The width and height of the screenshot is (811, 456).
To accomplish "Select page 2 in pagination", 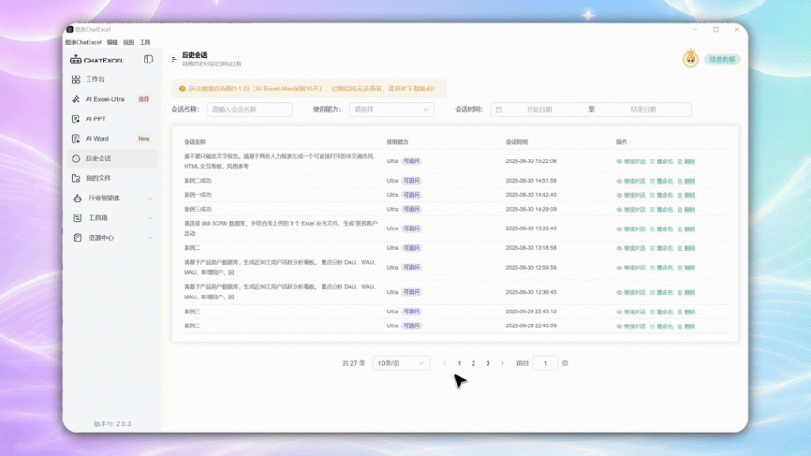I will click(474, 363).
